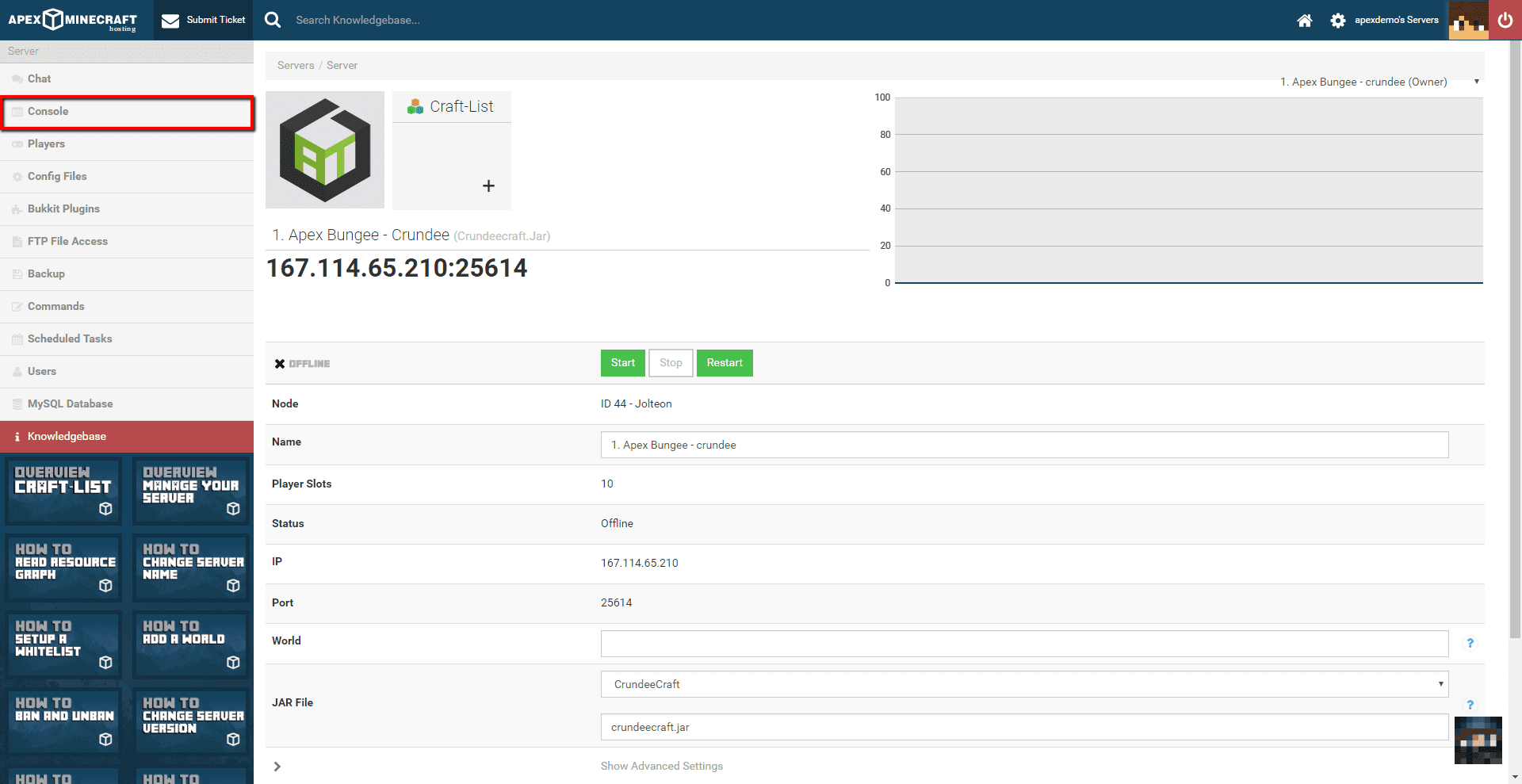Click the search magnifier icon
Viewport: 1522px width, 784px height.
[x=273, y=20]
